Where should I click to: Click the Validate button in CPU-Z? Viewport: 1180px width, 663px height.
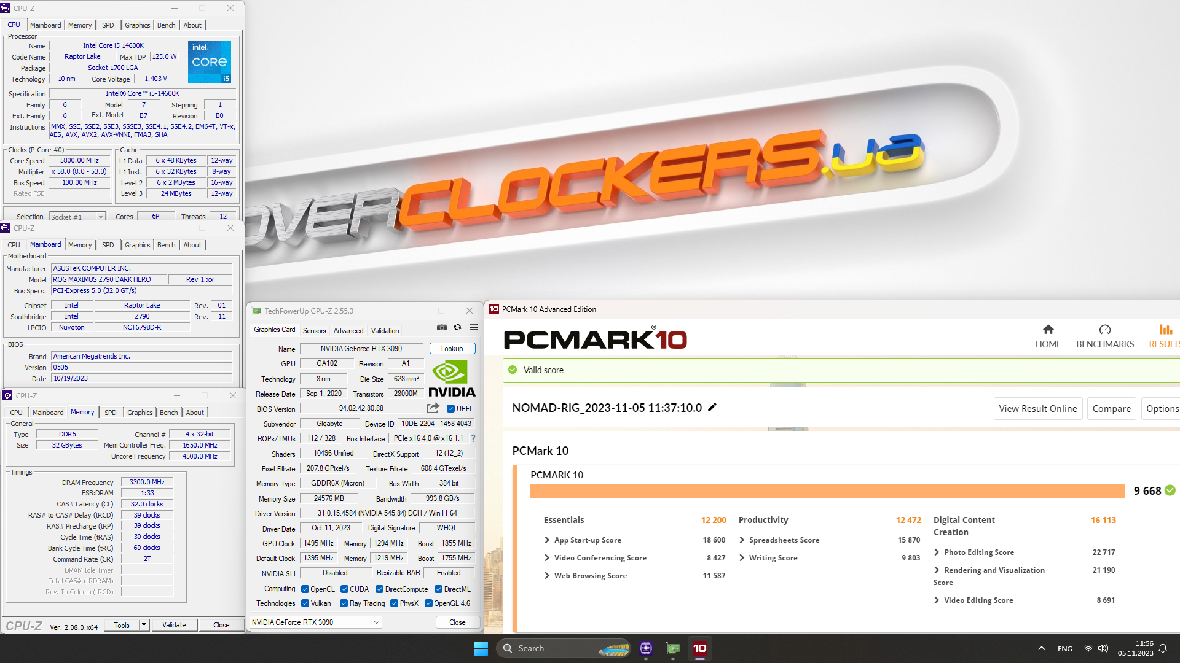174,625
